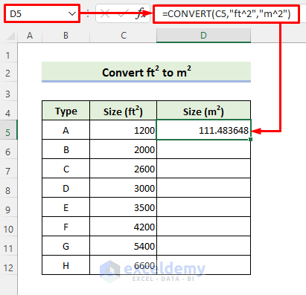
Task: Select column C header
Action: tap(124, 36)
